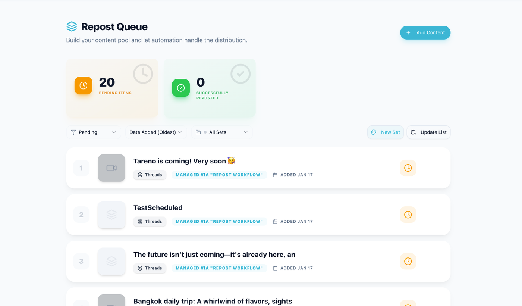Click the plus icon on Add Content button
Image resolution: width=522 pixels, height=306 pixels.
(x=408, y=32)
